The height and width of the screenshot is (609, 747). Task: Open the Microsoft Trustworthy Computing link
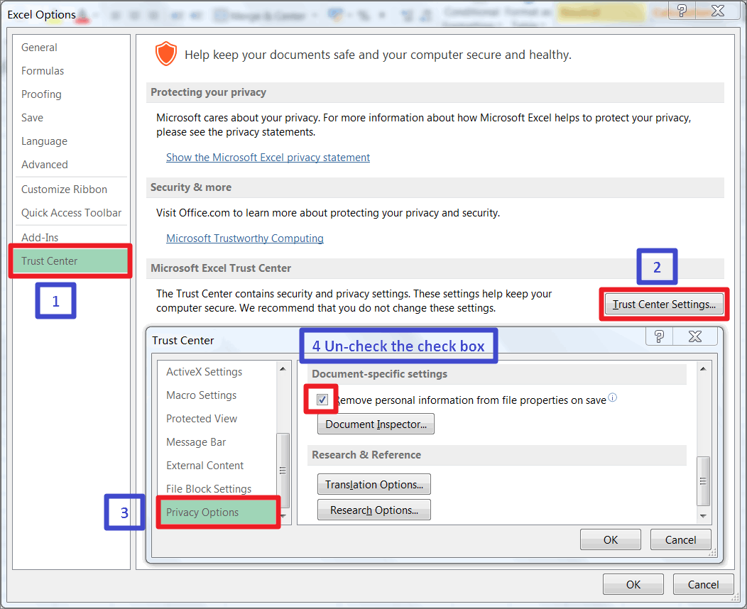[x=244, y=238]
